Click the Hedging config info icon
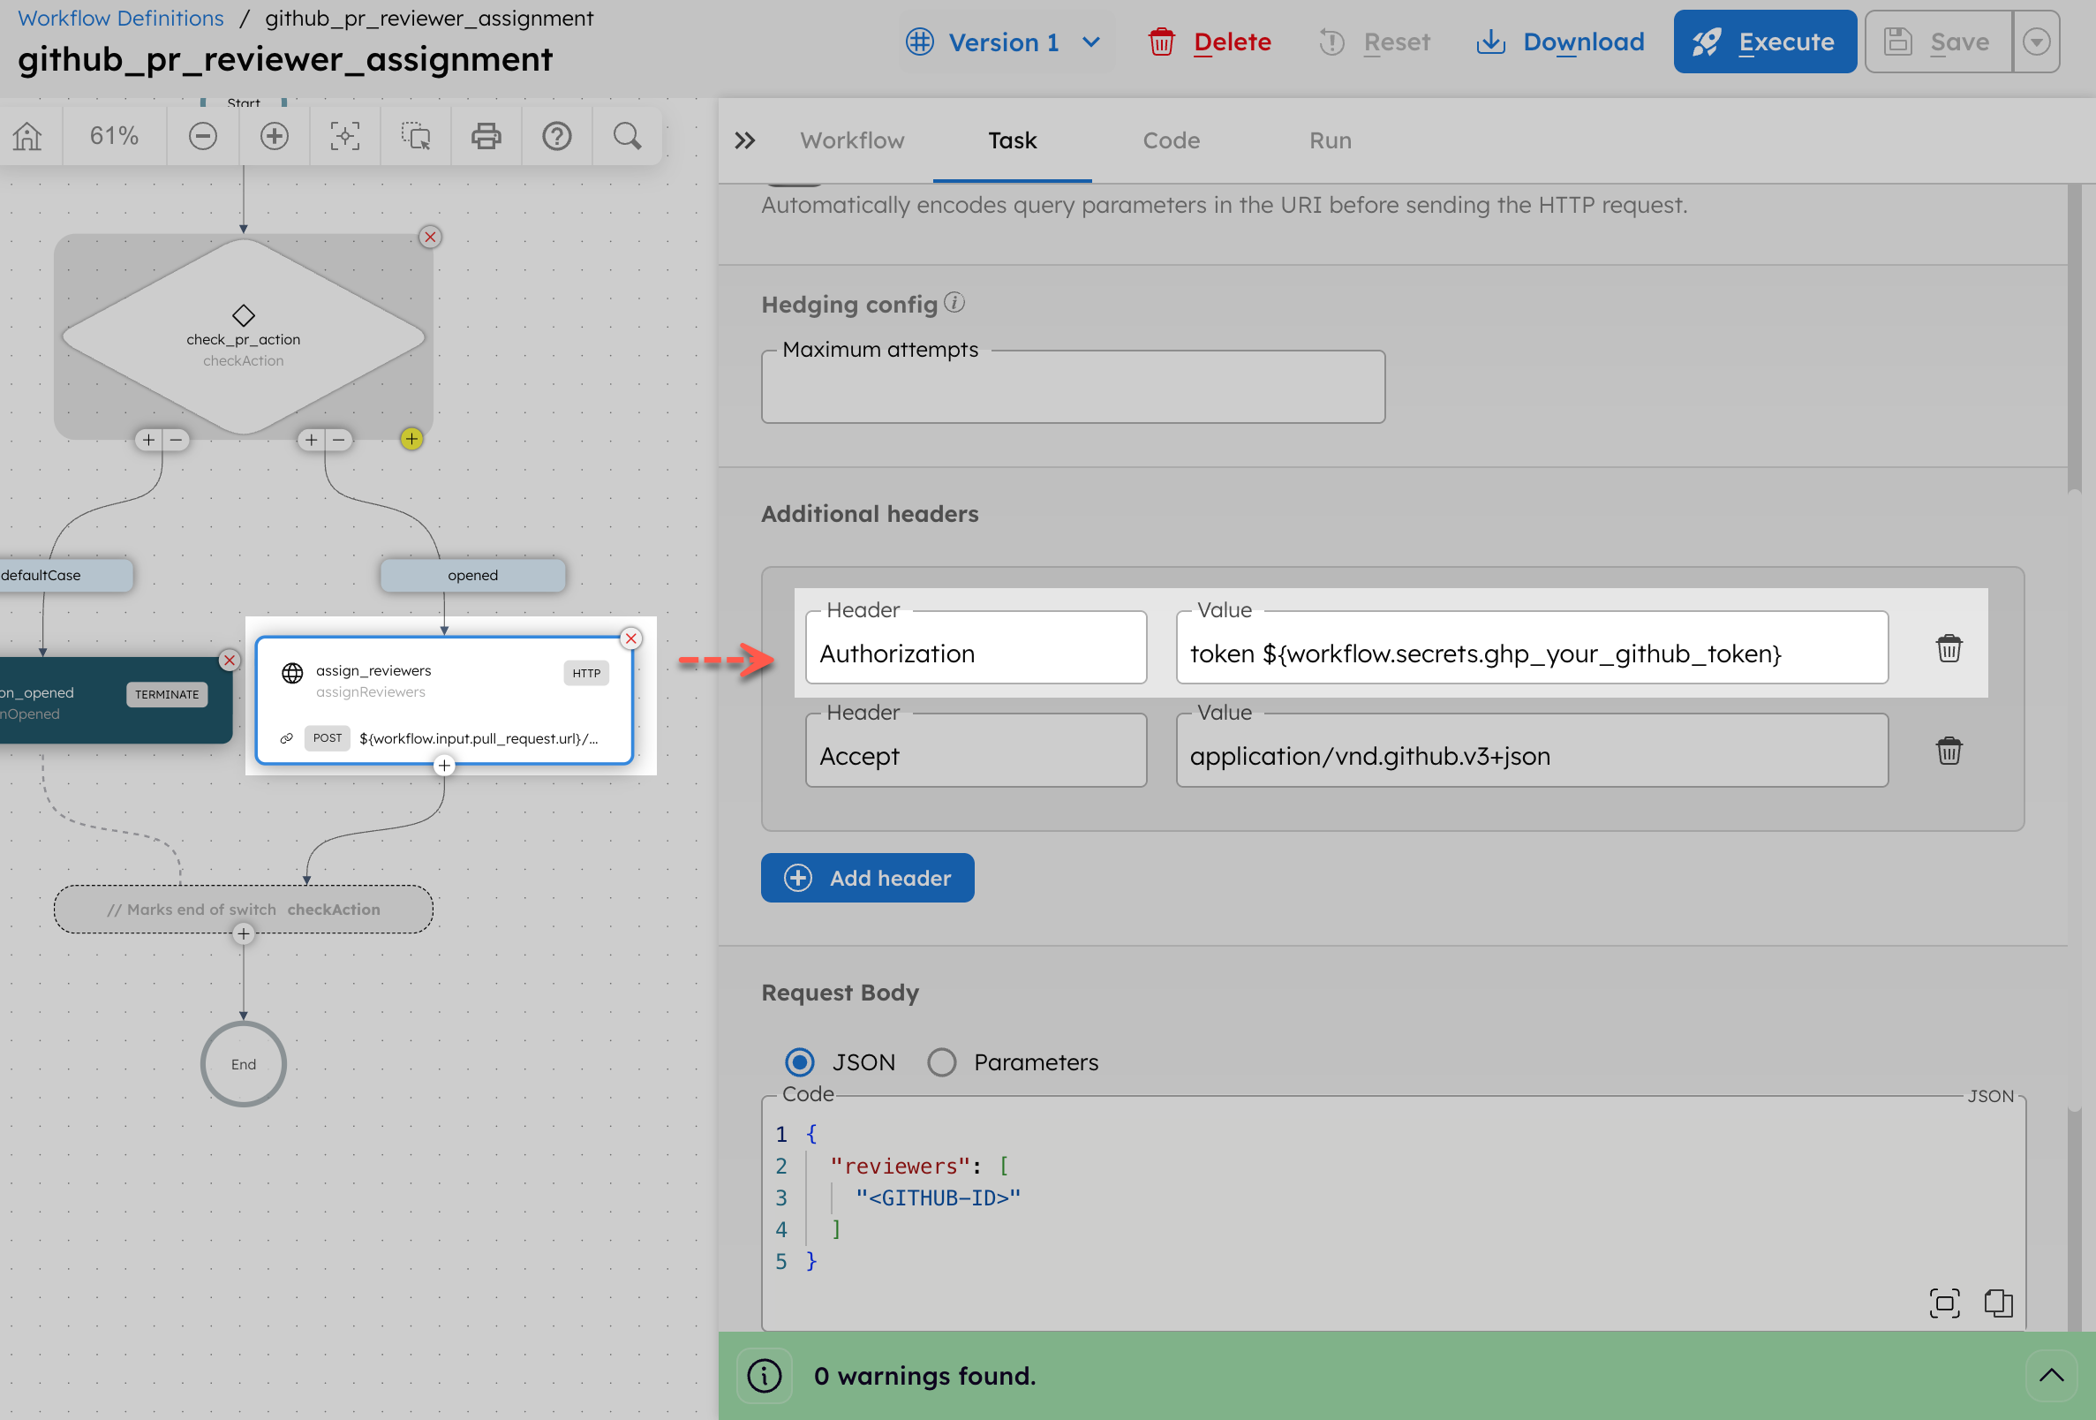 [x=954, y=302]
